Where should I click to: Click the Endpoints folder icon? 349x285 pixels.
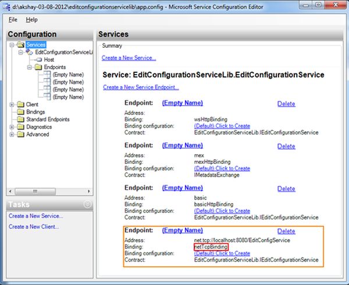(38, 67)
